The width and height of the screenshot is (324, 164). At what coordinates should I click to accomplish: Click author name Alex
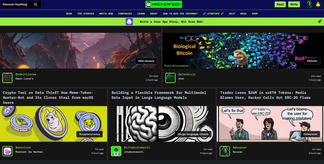pyautogui.click(x=181, y=79)
